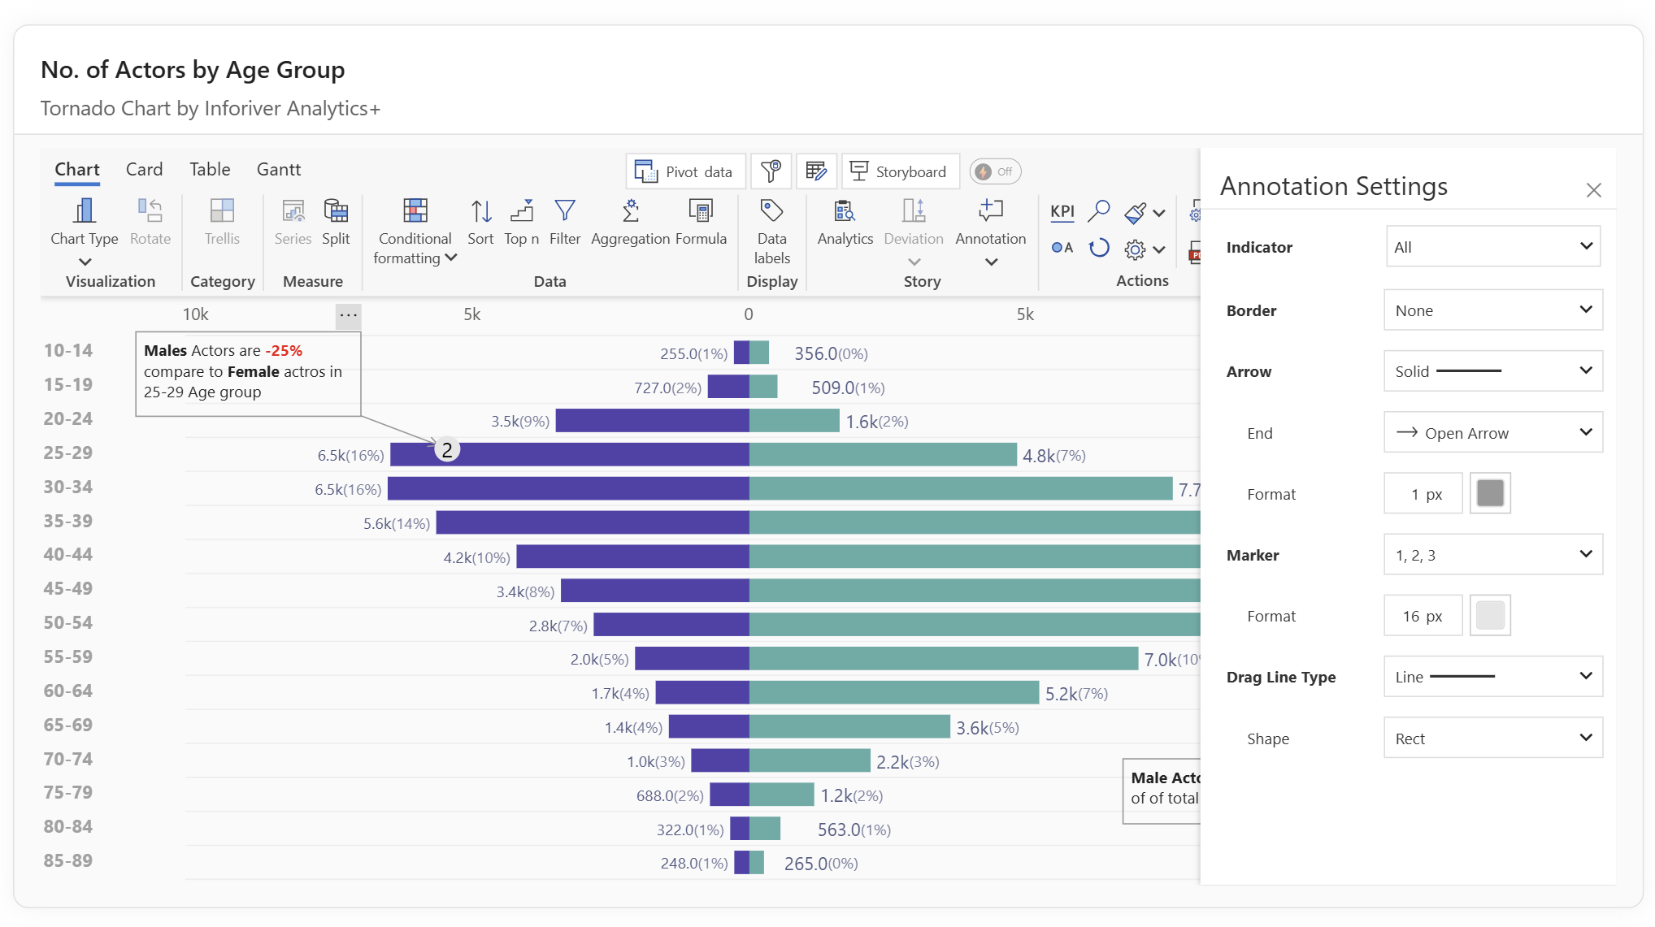This screenshot has height=927, width=1655.
Task: Switch to the Table tab
Action: [210, 169]
